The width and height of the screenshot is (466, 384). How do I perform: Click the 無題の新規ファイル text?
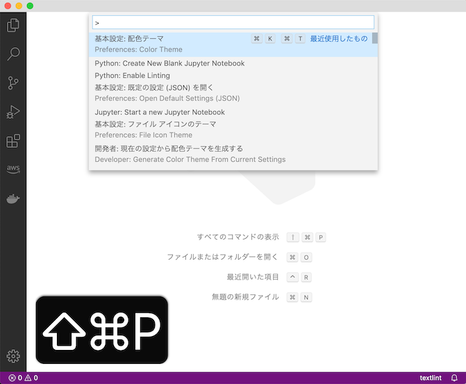coord(245,297)
